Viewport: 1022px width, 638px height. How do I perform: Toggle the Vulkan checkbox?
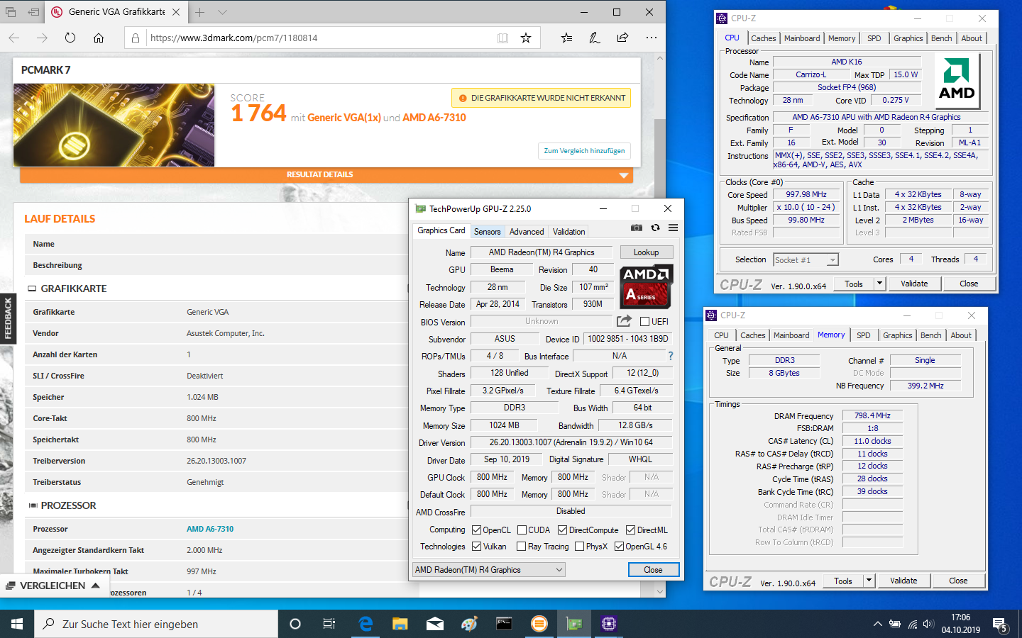click(x=477, y=547)
